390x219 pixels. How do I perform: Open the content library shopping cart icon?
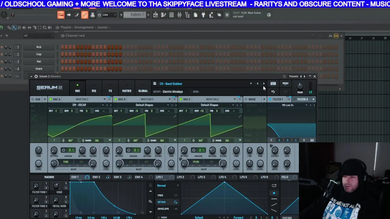[227, 15]
